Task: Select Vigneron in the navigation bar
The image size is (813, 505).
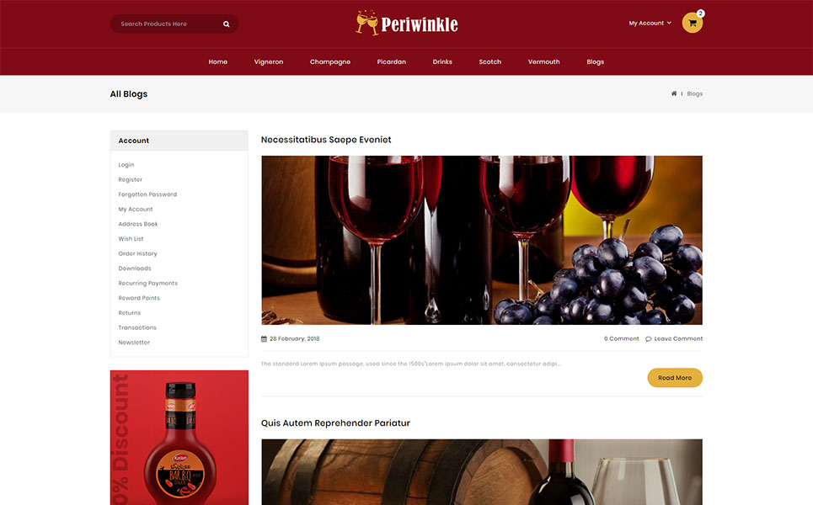Action: click(269, 61)
